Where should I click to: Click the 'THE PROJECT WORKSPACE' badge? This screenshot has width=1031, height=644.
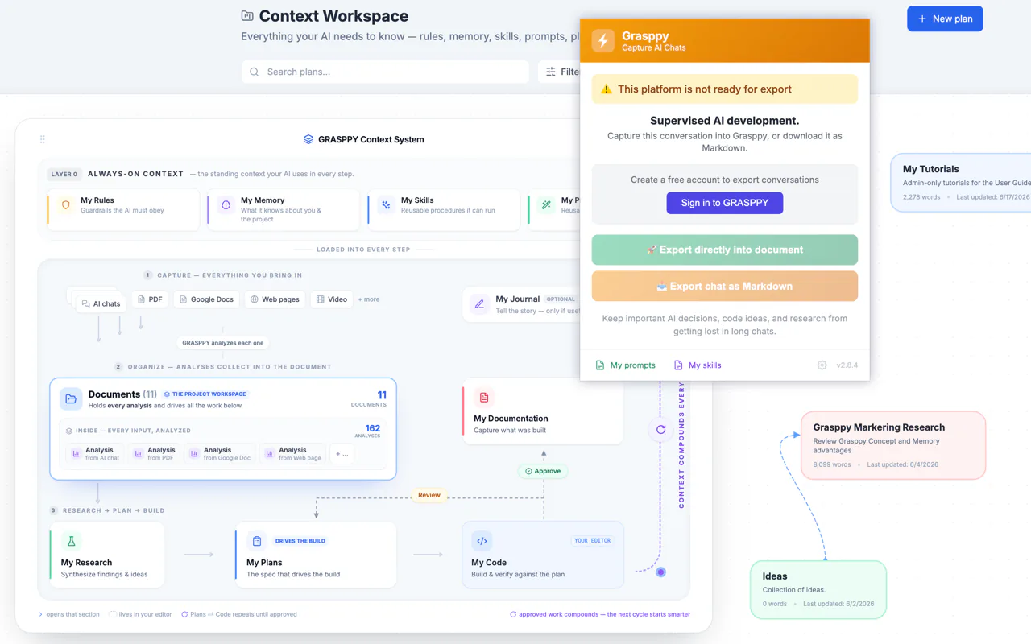[205, 394]
